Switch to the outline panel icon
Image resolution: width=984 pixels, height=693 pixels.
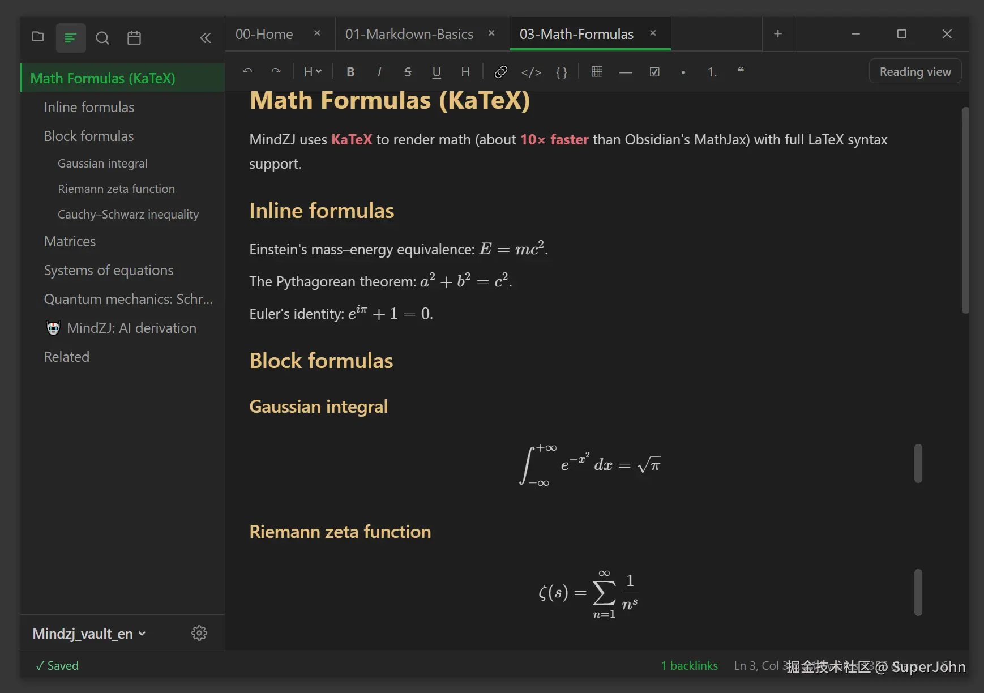(x=71, y=38)
